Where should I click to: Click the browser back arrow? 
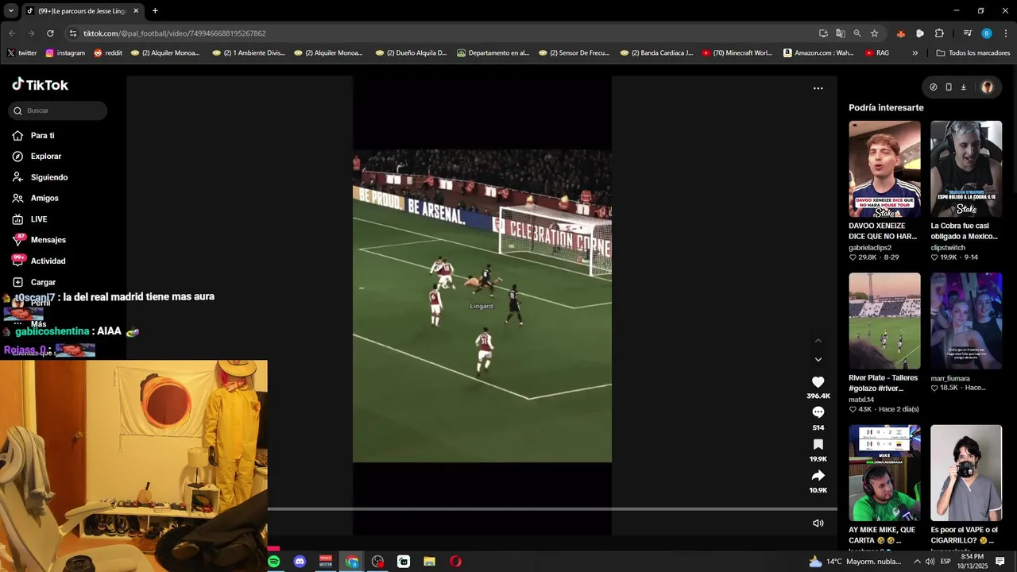click(x=12, y=33)
